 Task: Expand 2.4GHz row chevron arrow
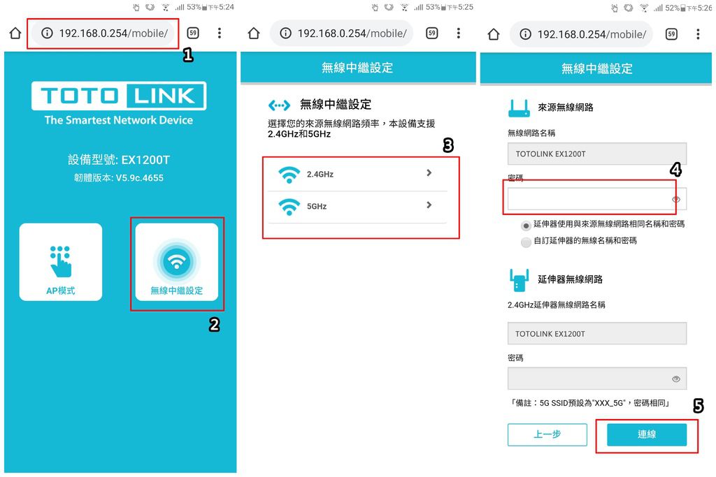point(429,173)
